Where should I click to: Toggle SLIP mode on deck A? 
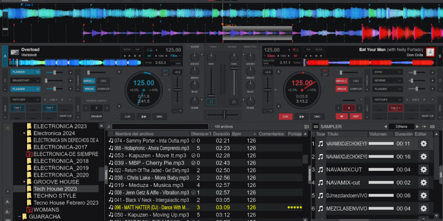coord(166,74)
